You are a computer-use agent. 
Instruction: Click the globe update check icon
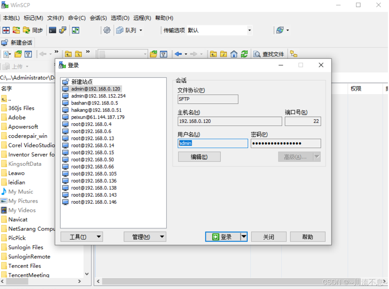280,30
